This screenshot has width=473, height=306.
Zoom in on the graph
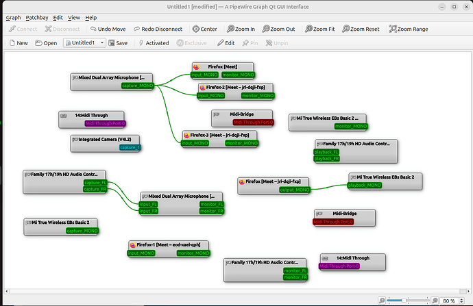241,29
